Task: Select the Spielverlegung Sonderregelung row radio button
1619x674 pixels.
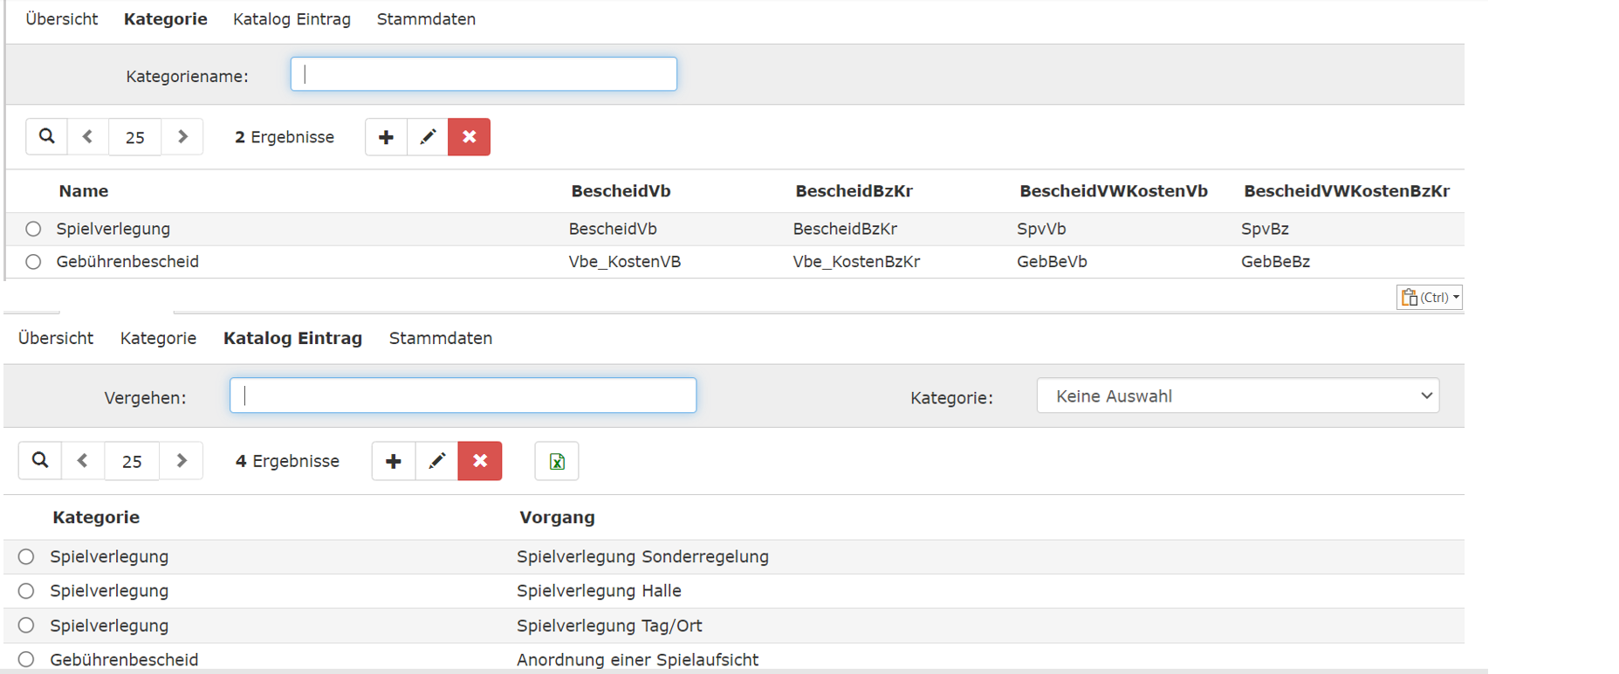Action: [x=26, y=557]
